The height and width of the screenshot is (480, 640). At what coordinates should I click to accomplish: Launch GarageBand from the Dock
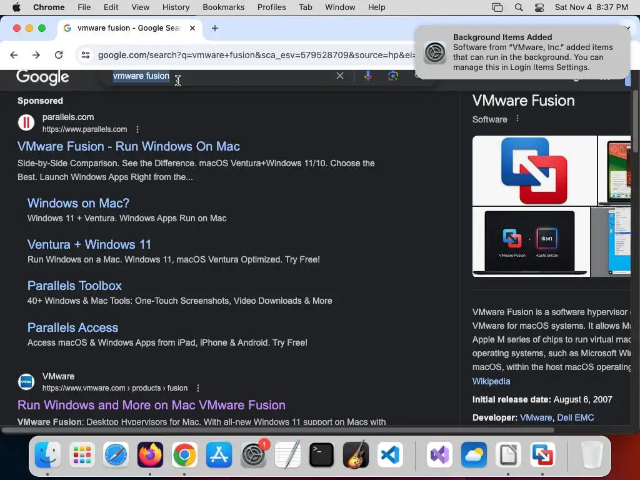356,454
